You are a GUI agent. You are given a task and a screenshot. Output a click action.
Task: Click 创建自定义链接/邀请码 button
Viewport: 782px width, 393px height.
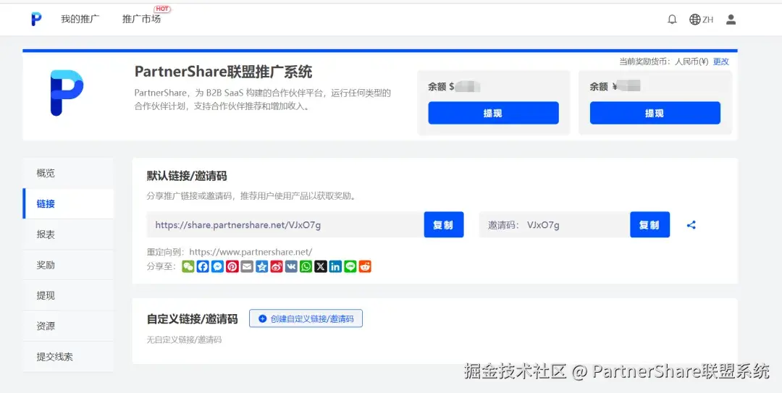(x=306, y=318)
